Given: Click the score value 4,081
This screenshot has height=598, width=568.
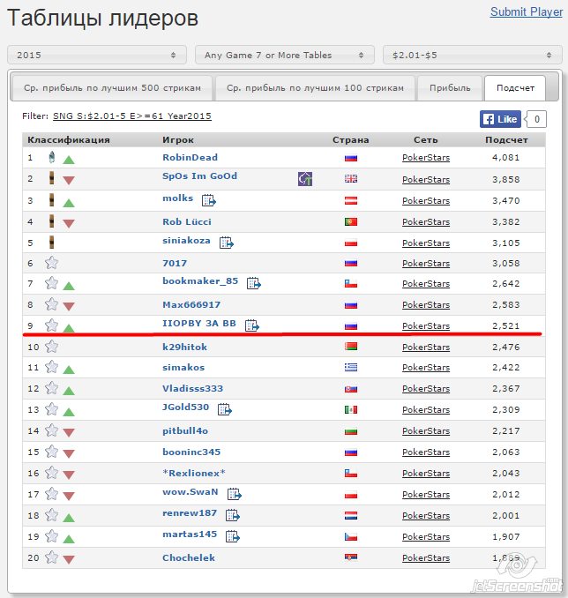Looking at the screenshot, I should click(x=506, y=157).
